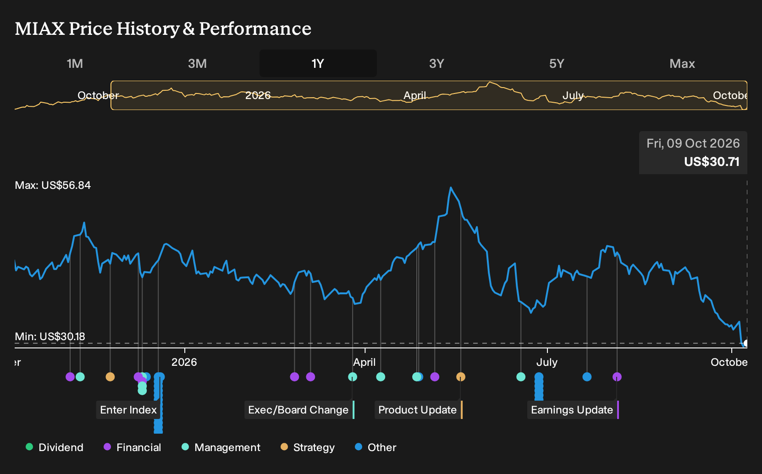Select the first Financial marker after 2026 label
Screen dimensions: 762x474
click(294, 377)
